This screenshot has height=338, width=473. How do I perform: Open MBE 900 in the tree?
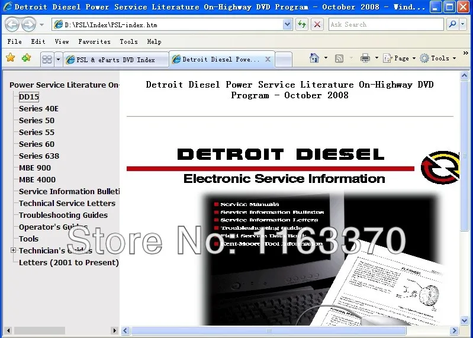point(35,168)
